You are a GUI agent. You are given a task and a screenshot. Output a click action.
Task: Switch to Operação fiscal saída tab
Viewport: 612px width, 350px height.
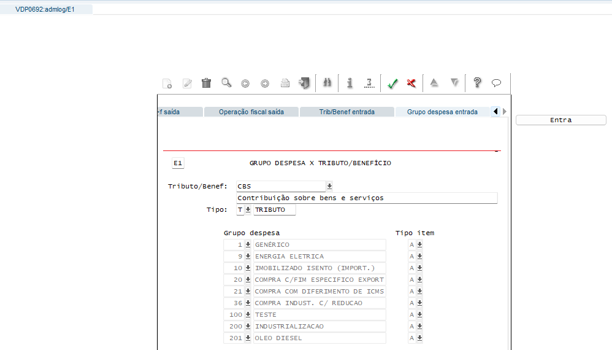pyautogui.click(x=251, y=112)
